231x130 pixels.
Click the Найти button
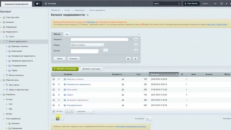point(60,58)
